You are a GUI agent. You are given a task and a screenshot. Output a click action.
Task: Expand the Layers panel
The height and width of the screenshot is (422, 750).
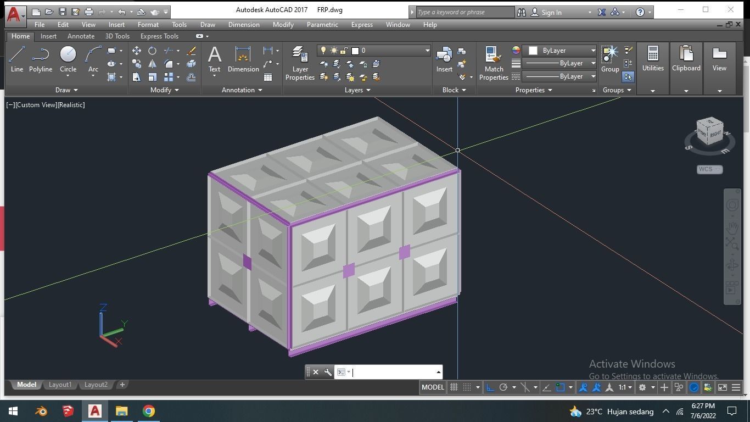click(x=357, y=90)
